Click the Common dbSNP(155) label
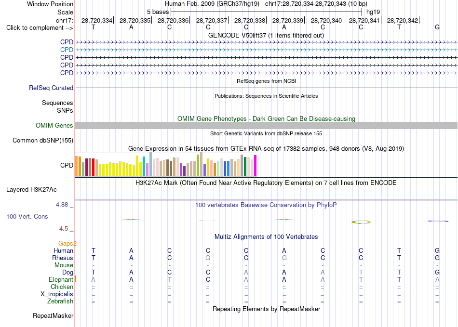 click(42, 140)
